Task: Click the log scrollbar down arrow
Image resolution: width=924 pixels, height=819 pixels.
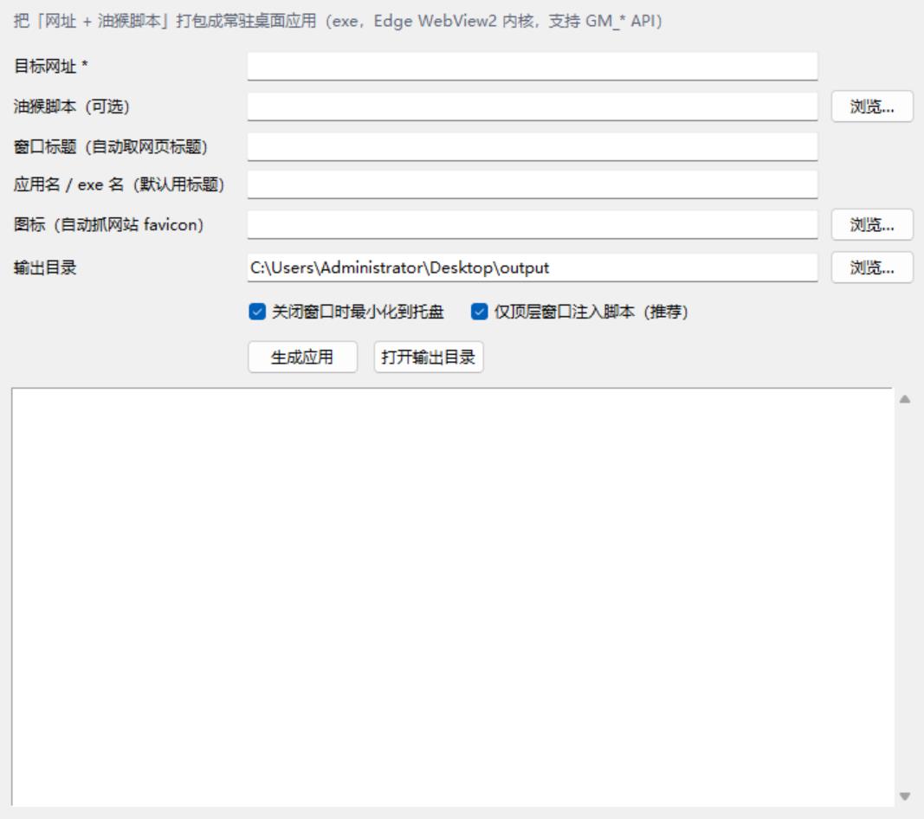Action: coord(905,796)
